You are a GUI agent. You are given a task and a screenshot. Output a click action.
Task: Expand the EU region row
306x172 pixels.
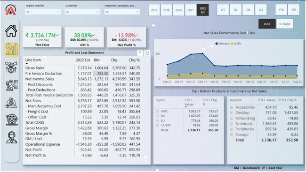pos(157,121)
